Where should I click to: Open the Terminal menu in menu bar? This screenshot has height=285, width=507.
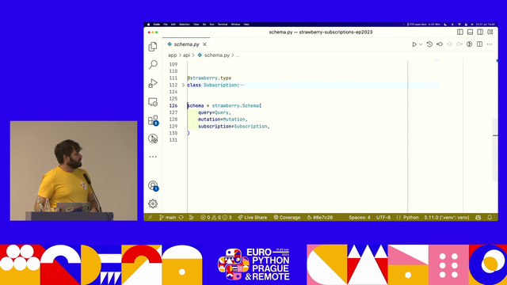[223, 25]
